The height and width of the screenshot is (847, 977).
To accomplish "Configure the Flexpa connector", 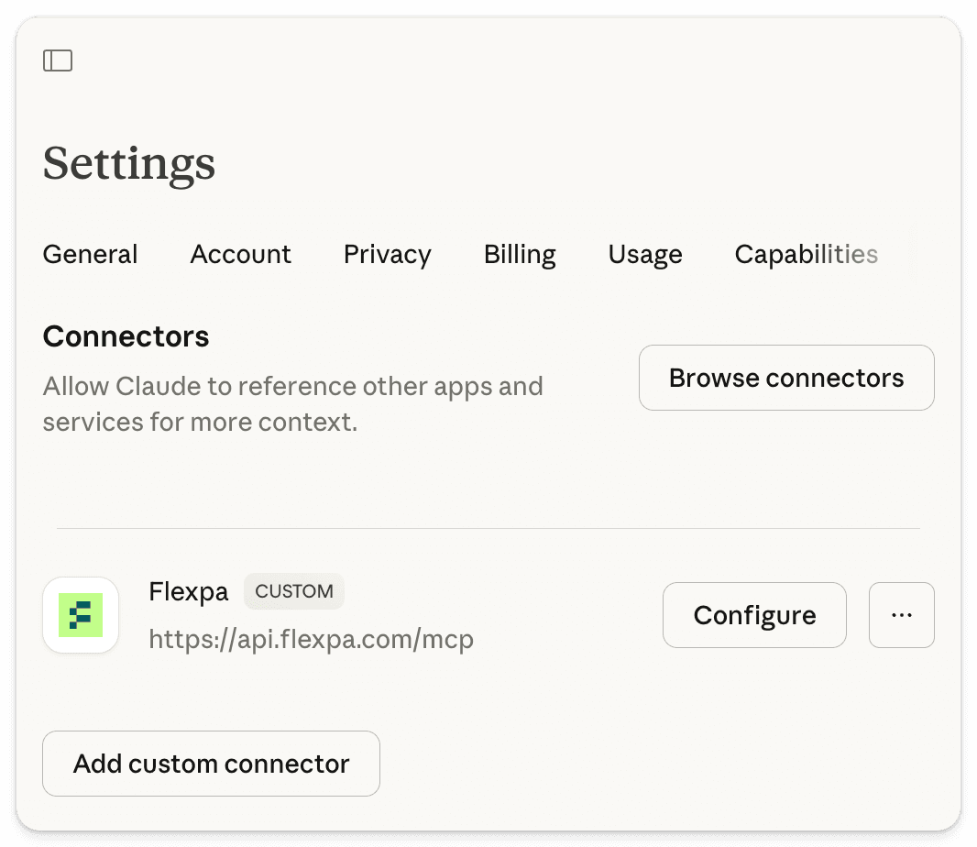I will [754, 615].
